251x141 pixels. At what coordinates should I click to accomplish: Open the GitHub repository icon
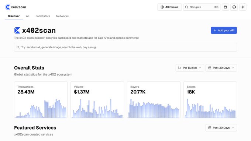[x=234, y=7]
